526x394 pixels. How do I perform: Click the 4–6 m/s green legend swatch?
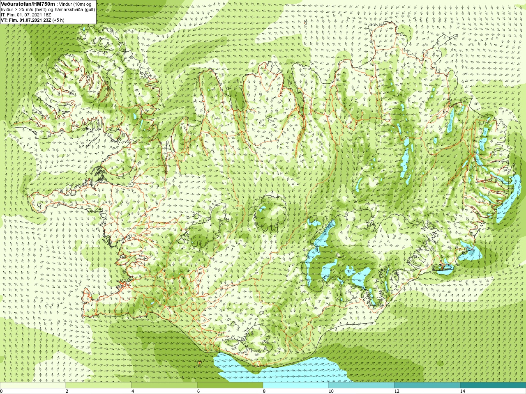point(164,385)
